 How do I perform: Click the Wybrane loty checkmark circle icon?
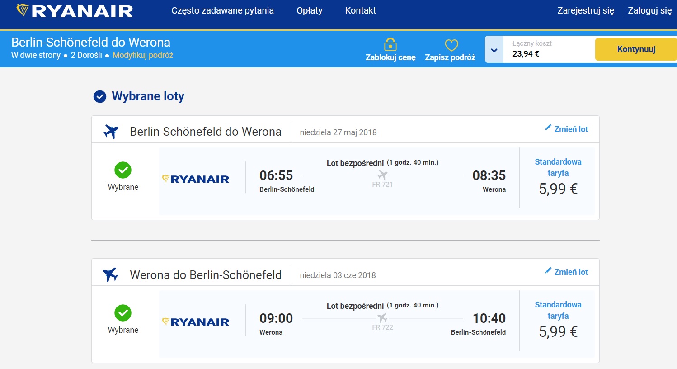99,96
